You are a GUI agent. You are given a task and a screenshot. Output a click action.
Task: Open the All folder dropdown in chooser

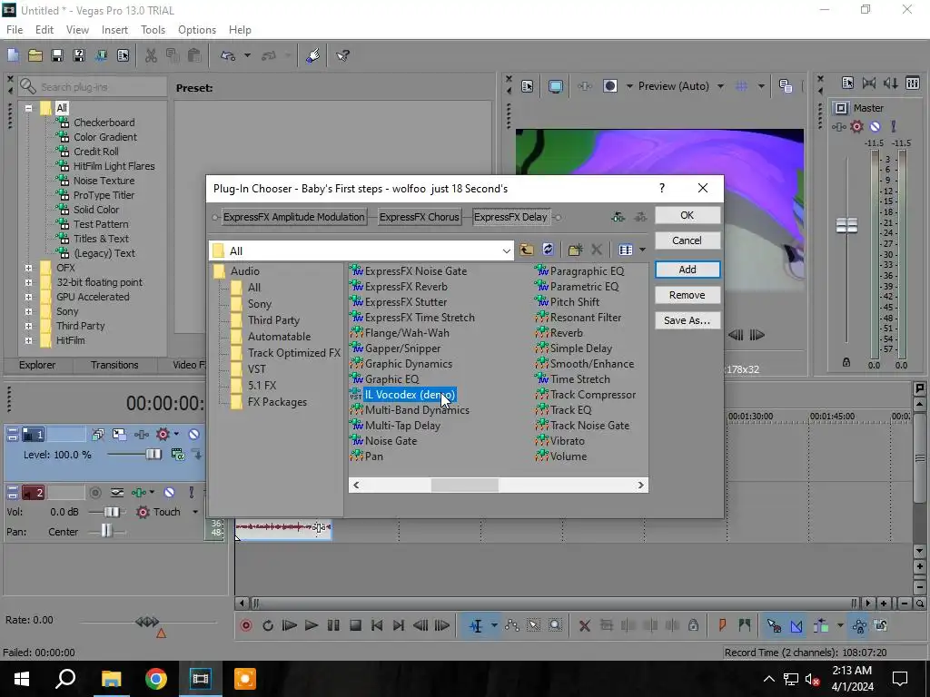[x=506, y=250]
